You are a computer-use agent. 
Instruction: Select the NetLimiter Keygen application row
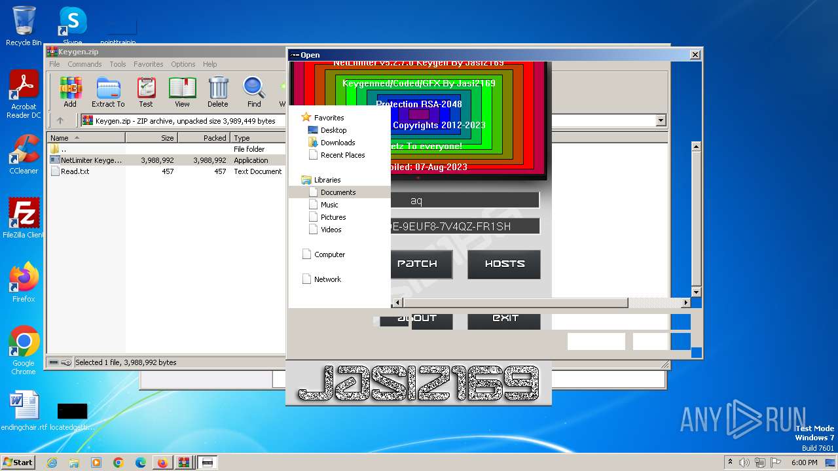(x=166, y=160)
